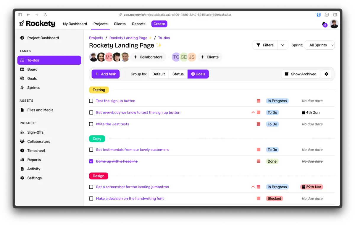Group tasks by Goals
The image size is (355, 225).
click(x=198, y=74)
